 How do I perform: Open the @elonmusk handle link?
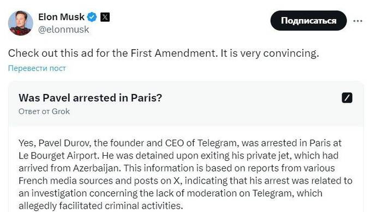[x=64, y=30]
